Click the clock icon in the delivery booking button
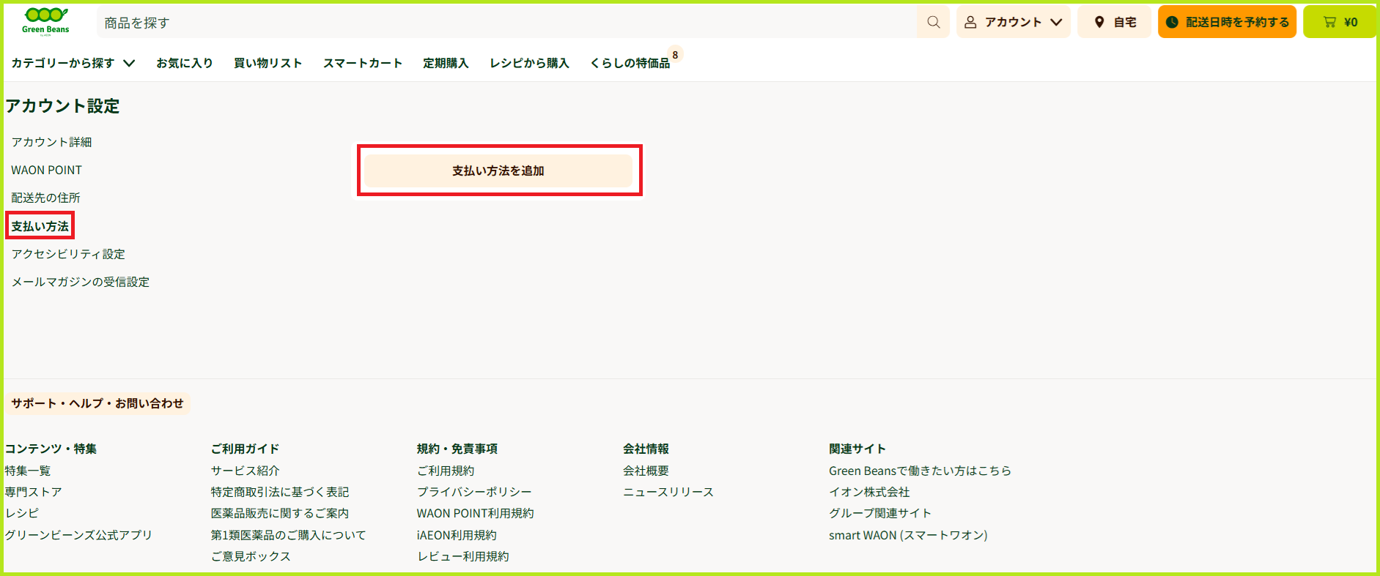The image size is (1380, 576). [x=1172, y=22]
